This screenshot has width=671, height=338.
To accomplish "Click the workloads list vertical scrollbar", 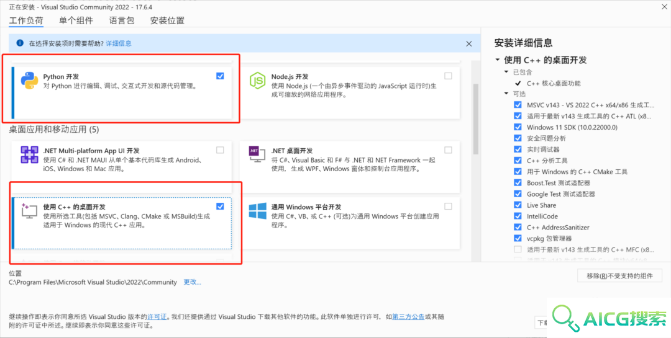I will pyautogui.click(x=475, y=118).
